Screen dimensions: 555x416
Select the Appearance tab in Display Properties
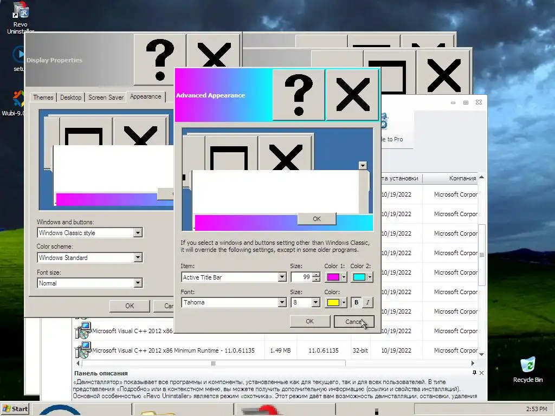pos(145,96)
